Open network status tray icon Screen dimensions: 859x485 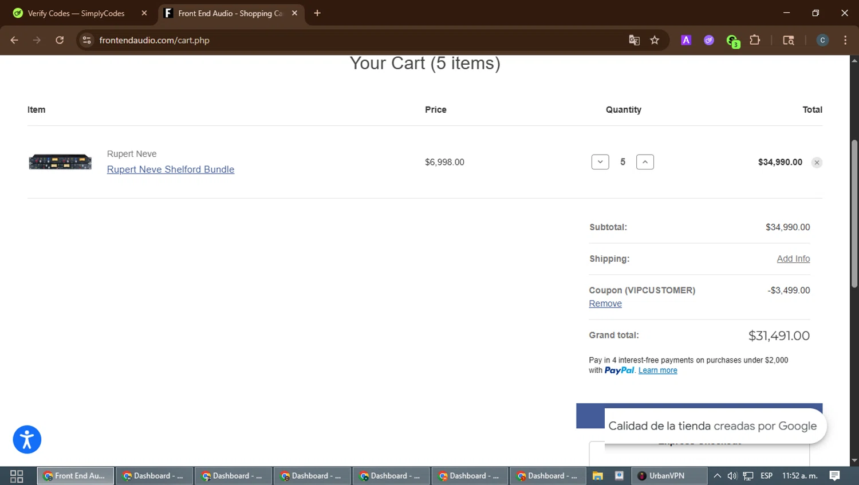tap(748, 476)
